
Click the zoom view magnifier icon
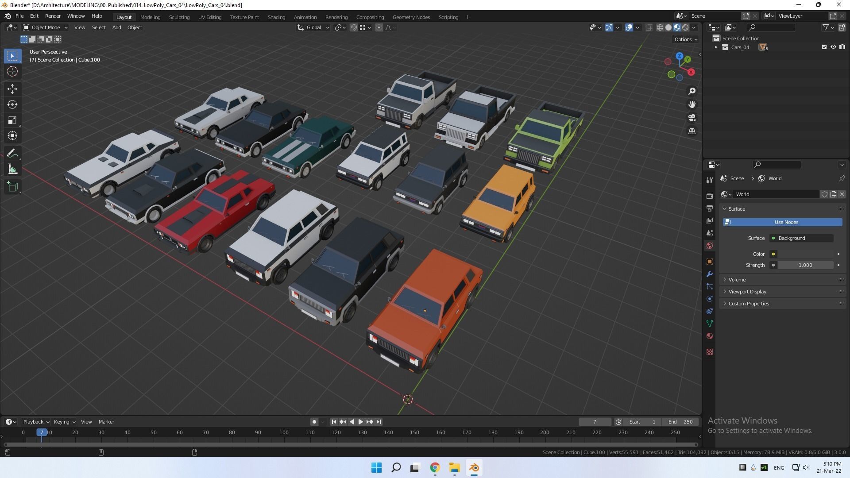692,91
